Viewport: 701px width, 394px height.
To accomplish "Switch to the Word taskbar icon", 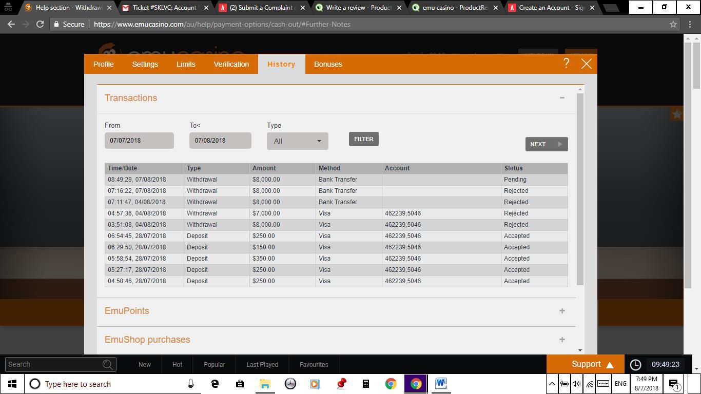I will click(x=441, y=384).
